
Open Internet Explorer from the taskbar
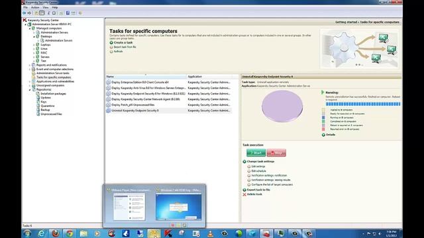[41, 233]
